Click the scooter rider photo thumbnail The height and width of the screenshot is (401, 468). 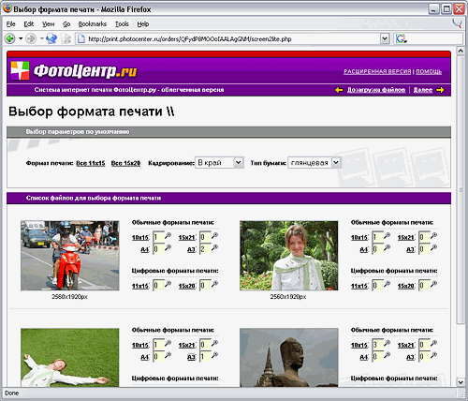coord(70,256)
